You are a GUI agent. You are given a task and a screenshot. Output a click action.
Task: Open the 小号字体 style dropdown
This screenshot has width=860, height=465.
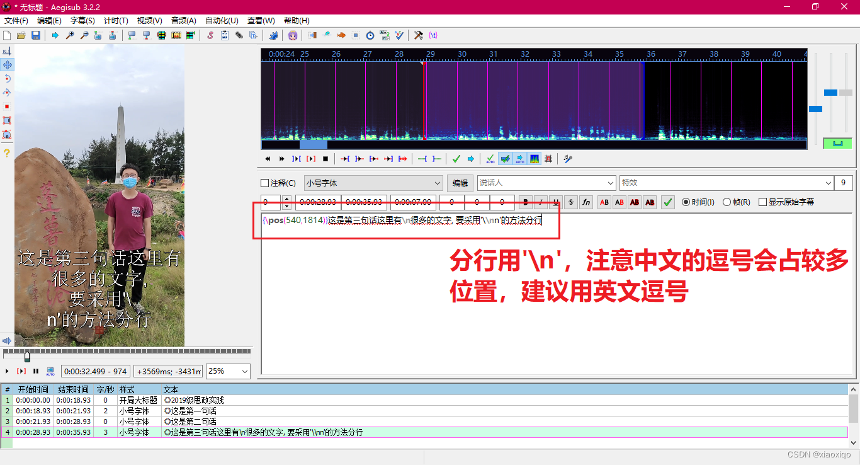click(x=373, y=183)
